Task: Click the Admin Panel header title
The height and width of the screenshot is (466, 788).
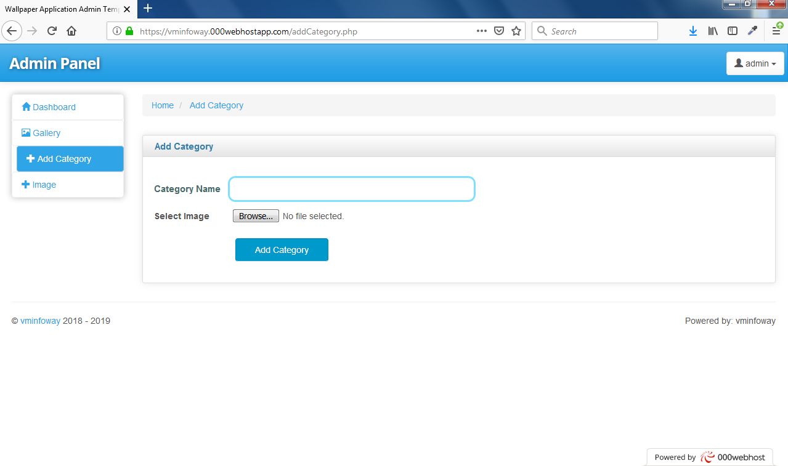Action: coord(54,63)
